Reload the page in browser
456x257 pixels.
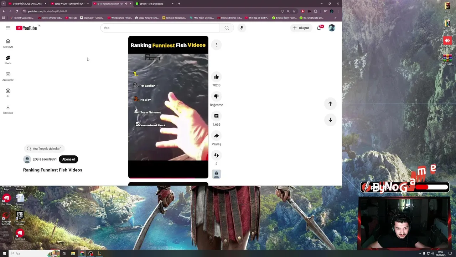(x=16, y=11)
